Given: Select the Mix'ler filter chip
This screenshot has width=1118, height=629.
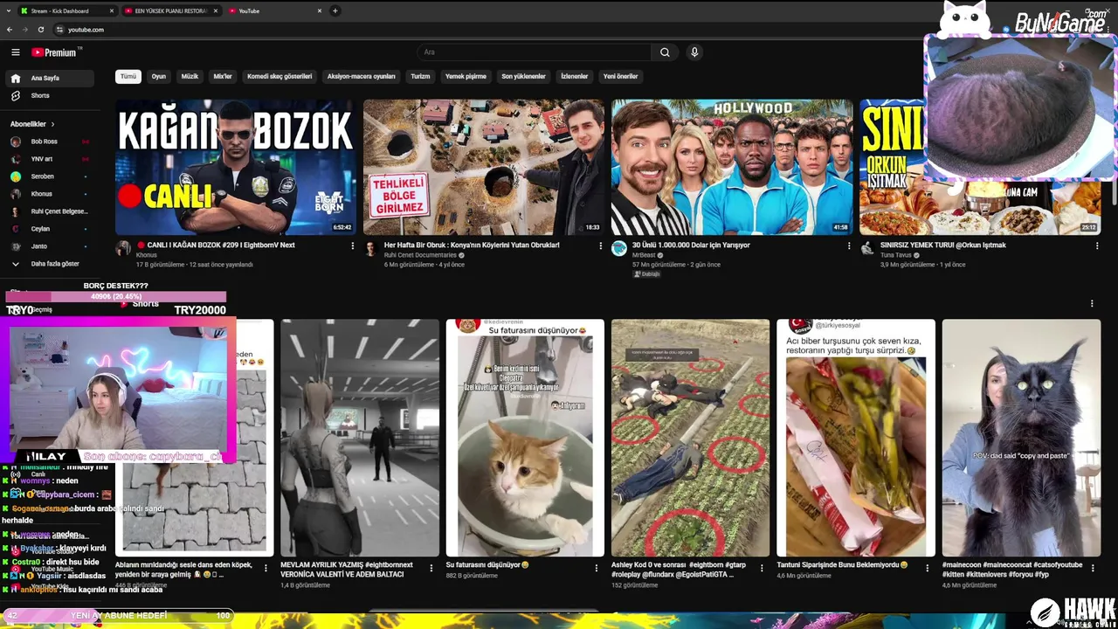Looking at the screenshot, I should (x=223, y=77).
